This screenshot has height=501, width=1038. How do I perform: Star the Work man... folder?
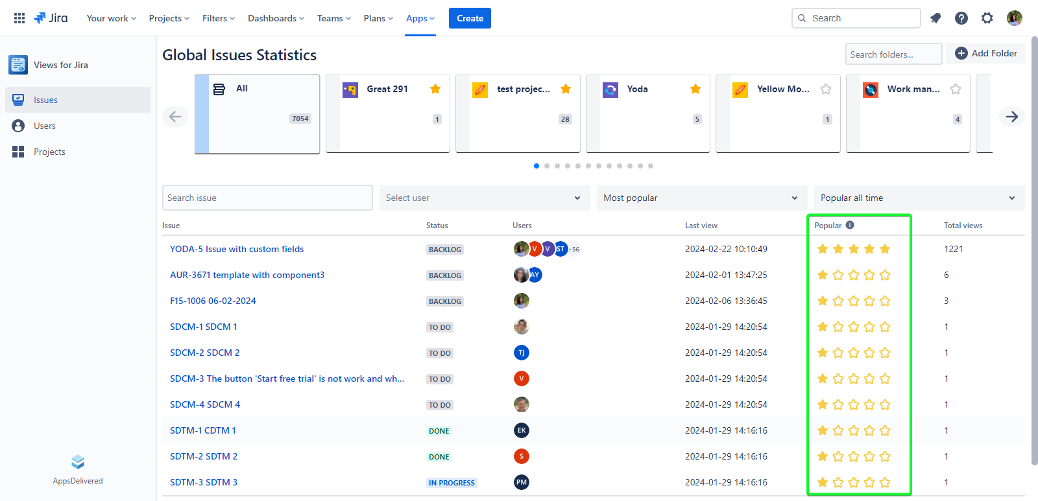[x=956, y=89]
